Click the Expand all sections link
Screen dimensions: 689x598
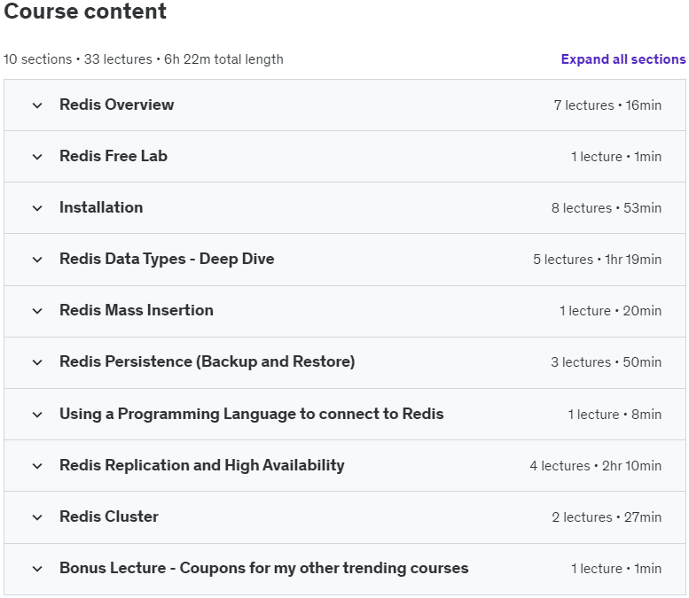pyautogui.click(x=623, y=59)
